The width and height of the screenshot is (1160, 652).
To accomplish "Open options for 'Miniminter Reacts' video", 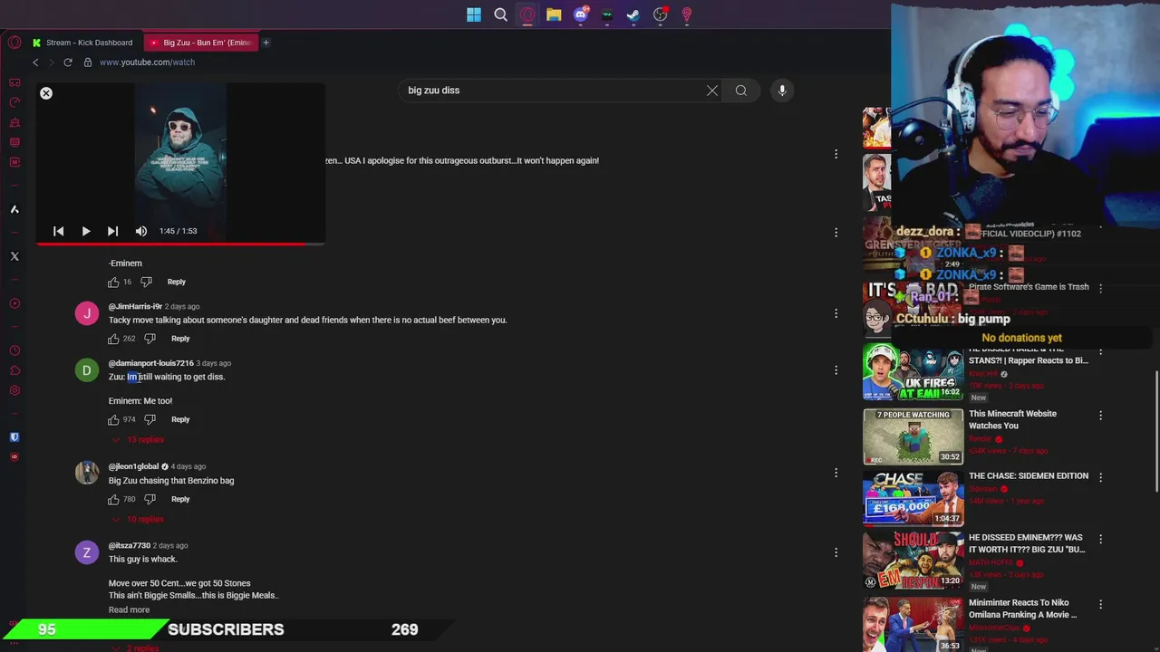I will 1100,604.
